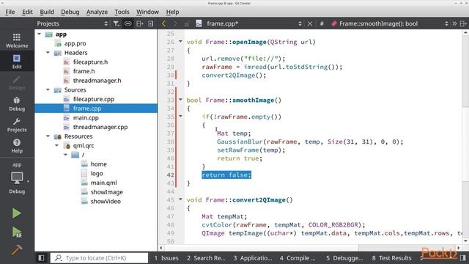The image size is (469, 264).
Task: Split the editor view
Action: [463, 23]
